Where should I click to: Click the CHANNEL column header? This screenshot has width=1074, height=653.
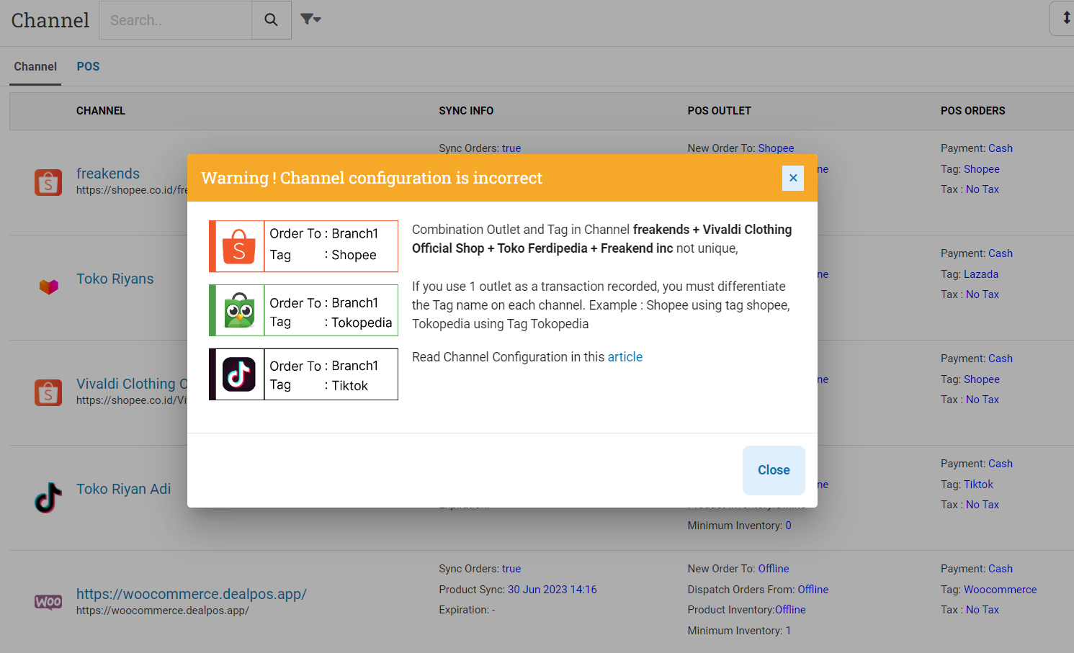pyautogui.click(x=101, y=111)
